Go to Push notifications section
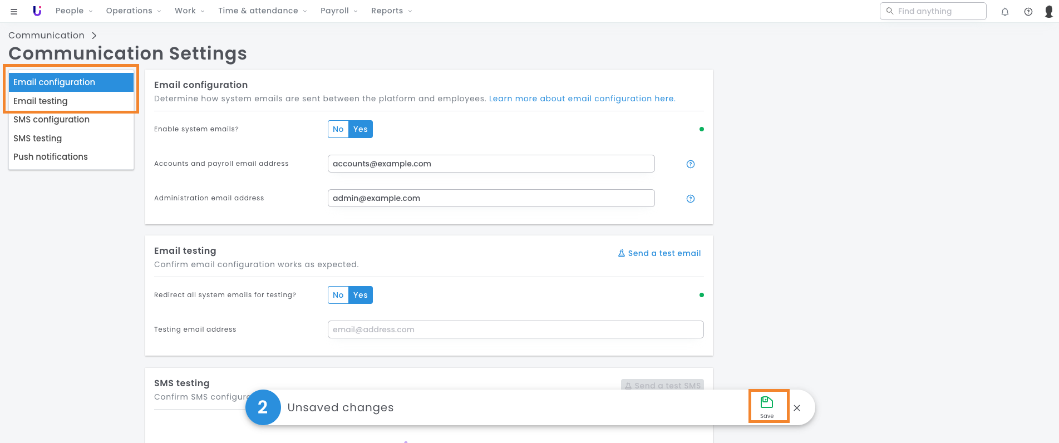Image resolution: width=1059 pixels, height=443 pixels. coord(51,157)
